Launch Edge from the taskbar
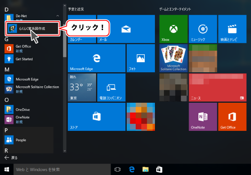The height and width of the screenshot is (175, 251). (x=132, y=170)
